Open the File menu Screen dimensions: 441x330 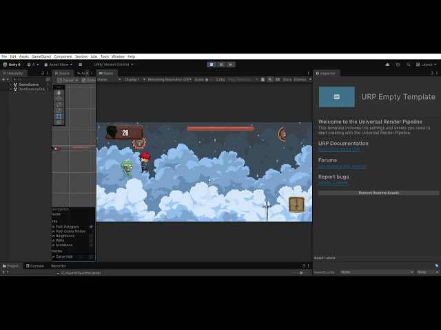coord(4,56)
